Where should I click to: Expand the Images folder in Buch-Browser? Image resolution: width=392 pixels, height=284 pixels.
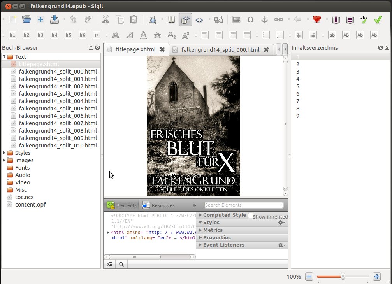(4, 160)
